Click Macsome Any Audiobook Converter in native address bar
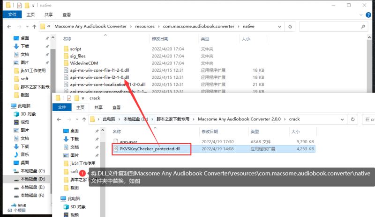Screen dimensions: 375x217 pyautogui.click(x=90, y=27)
